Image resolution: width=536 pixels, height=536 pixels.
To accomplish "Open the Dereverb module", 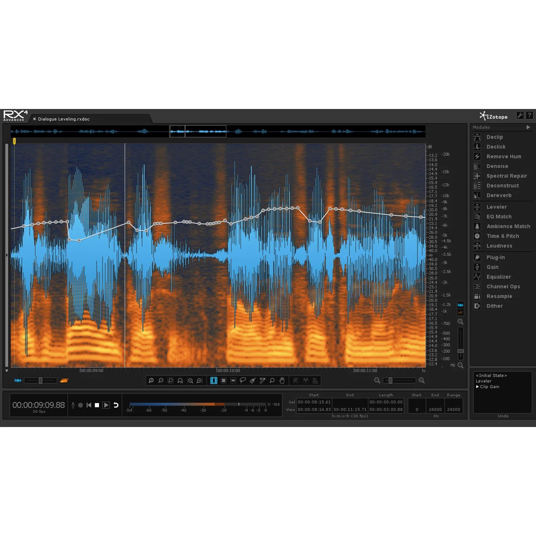I will click(x=499, y=195).
